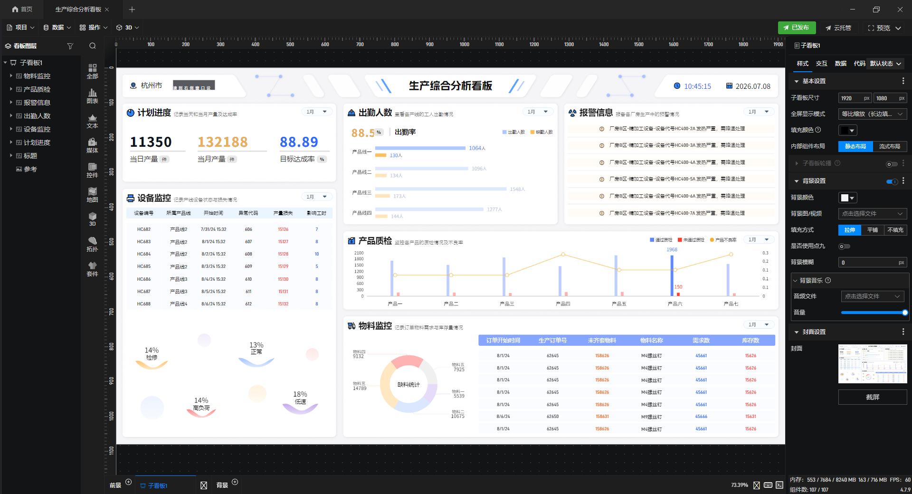912x494 pixels.
Task: Open the 地图 map components icon
Action: point(92,195)
